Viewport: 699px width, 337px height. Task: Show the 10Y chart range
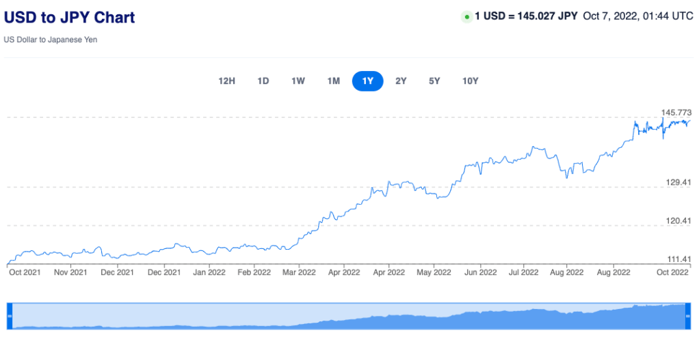pyautogui.click(x=470, y=81)
